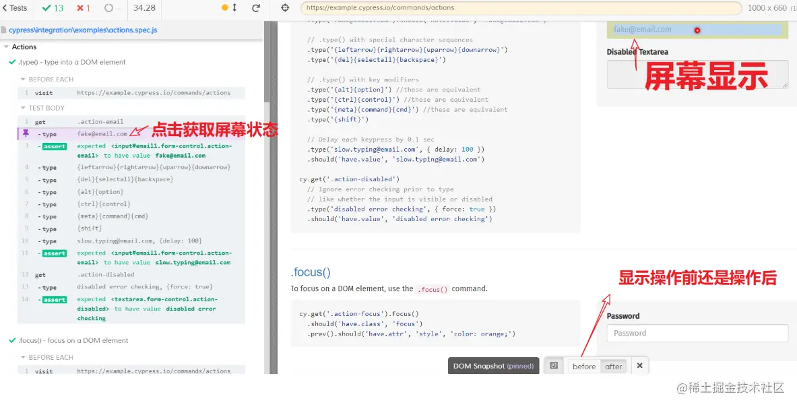This screenshot has width=797, height=407.
Task: Select the .focus() test title
Action: pos(73,340)
